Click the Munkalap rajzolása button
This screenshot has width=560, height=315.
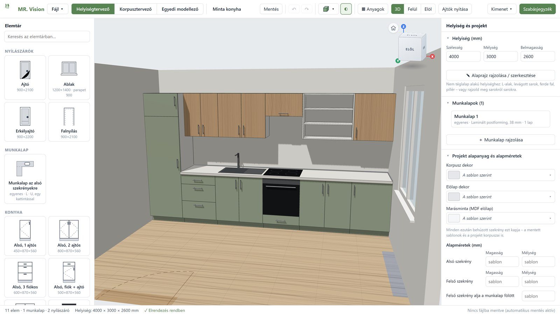point(500,140)
